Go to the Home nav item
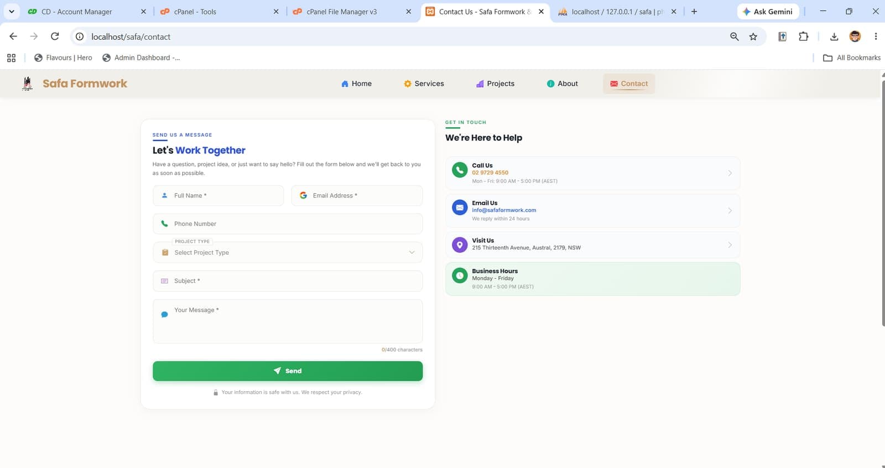This screenshot has height=468, width=885. click(356, 84)
